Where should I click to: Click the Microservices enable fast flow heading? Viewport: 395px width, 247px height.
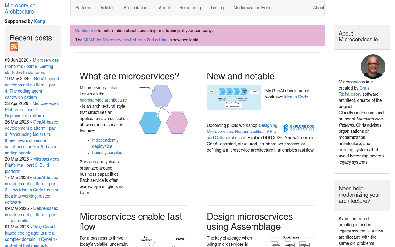[131, 221]
